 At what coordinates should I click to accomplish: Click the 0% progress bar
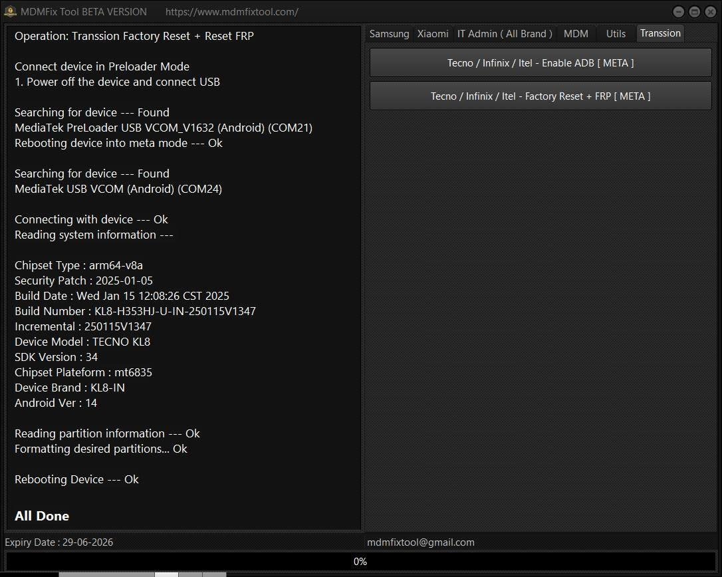[x=360, y=562]
